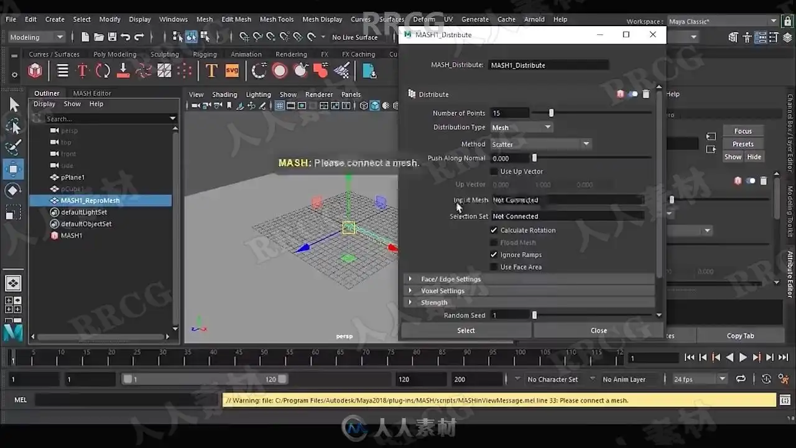
Task: Click the Push Along Normal slider handle
Action: click(x=534, y=159)
